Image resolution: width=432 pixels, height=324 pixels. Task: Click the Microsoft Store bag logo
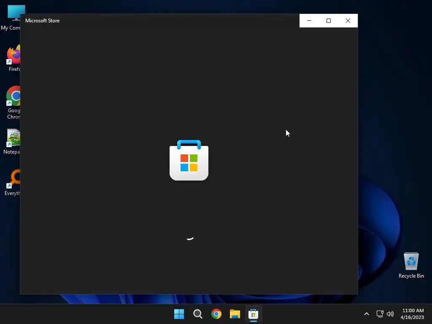point(189,160)
